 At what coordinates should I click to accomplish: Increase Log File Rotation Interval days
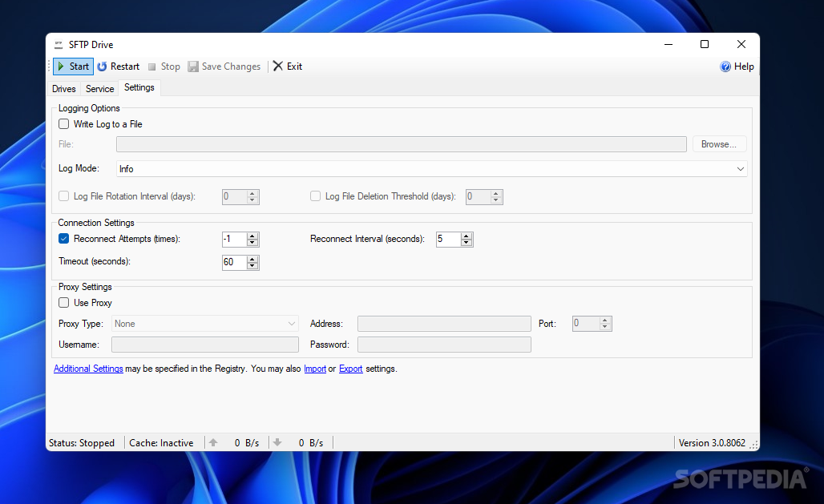coord(252,193)
